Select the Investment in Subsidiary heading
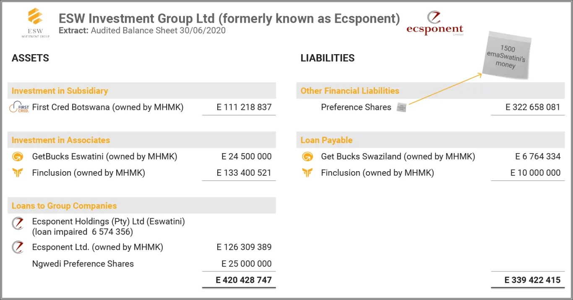Image resolution: width=573 pixels, height=300 pixels. 60,91
